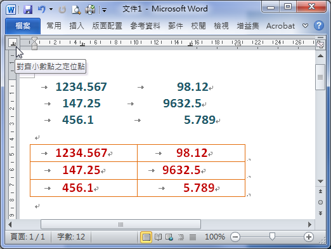The image size is (331, 249).
Task: Save the document with the floppy icon
Action: coord(28,10)
